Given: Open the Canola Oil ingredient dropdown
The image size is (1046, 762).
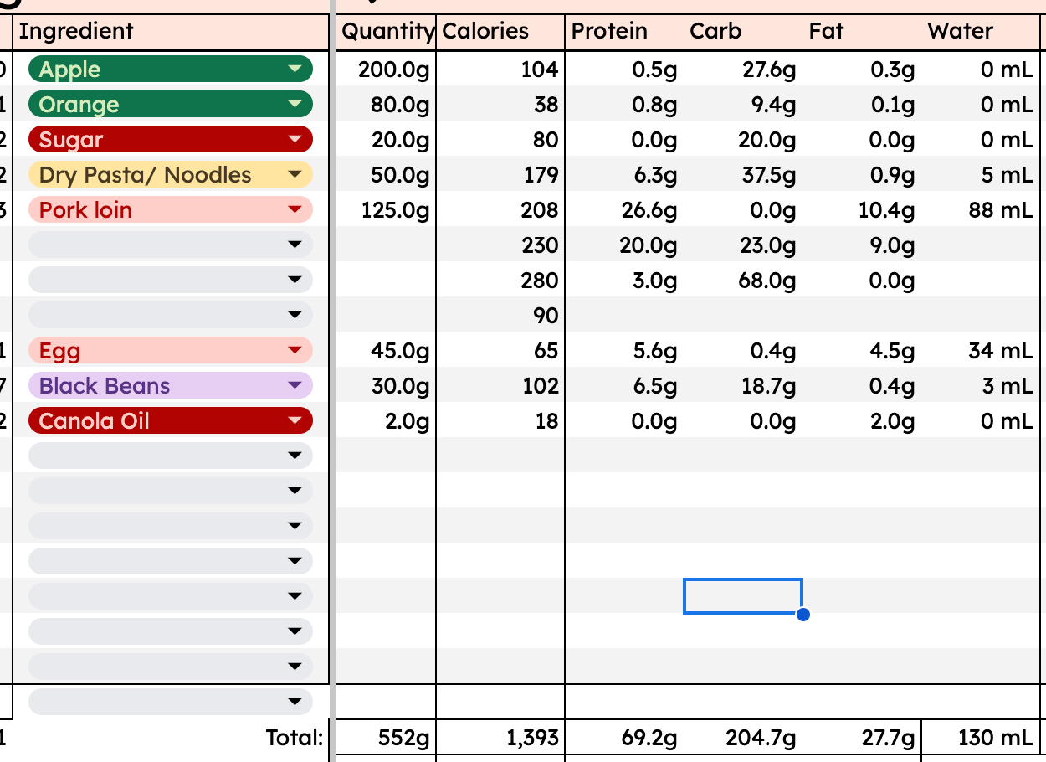Looking at the screenshot, I should (171, 421).
